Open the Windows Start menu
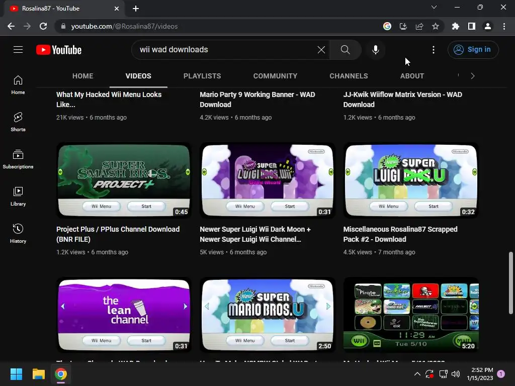The height and width of the screenshot is (386, 515). tap(16, 374)
